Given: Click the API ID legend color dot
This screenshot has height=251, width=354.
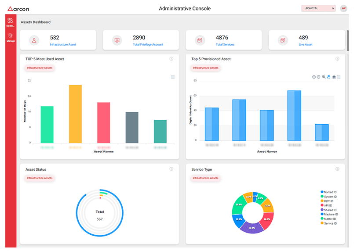Looking at the screenshot, I should [322, 205].
